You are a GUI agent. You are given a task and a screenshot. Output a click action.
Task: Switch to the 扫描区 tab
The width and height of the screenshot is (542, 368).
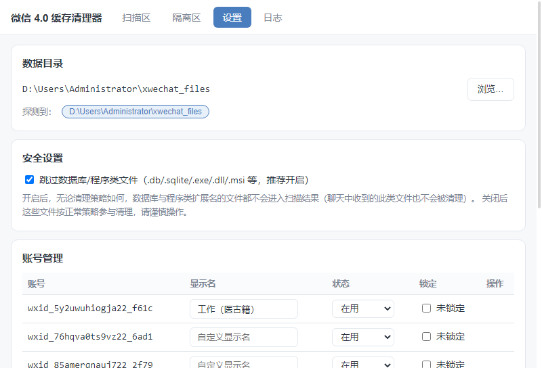(x=136, y=18)
